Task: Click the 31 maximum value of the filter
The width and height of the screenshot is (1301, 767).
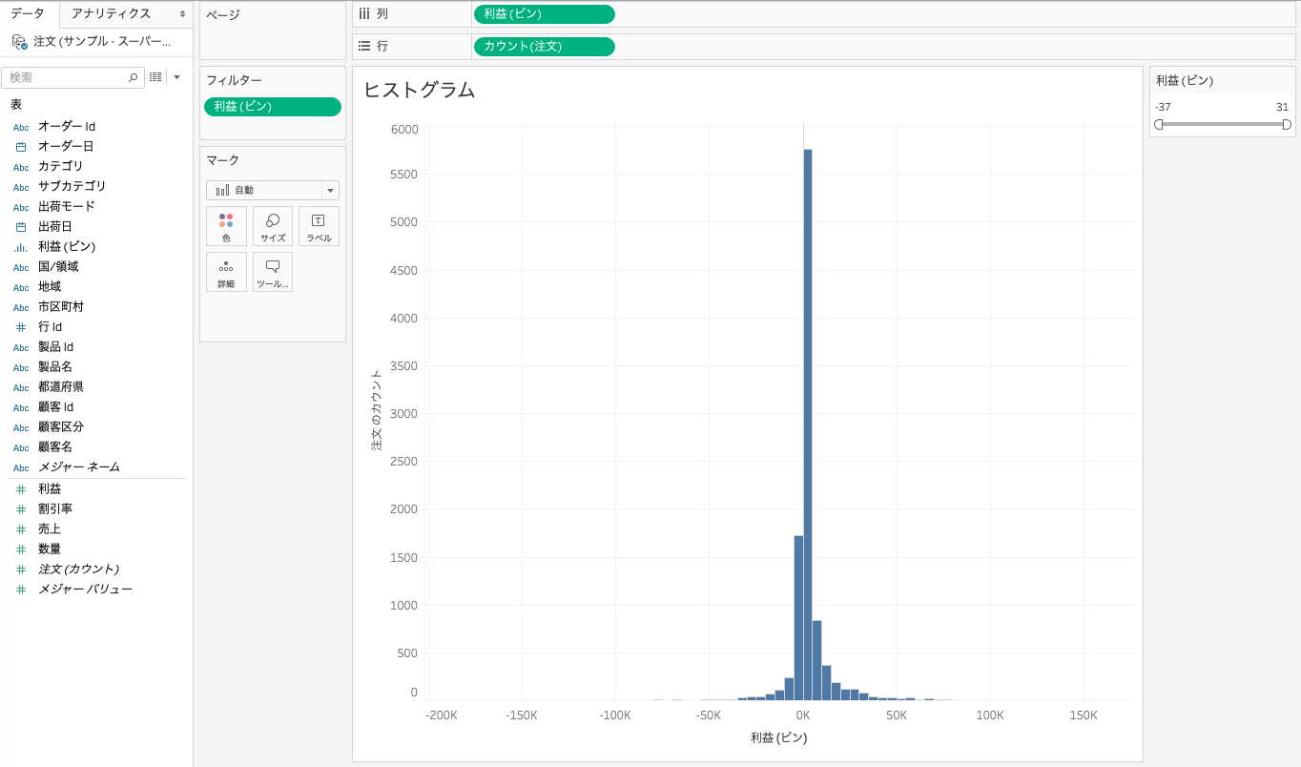Action: pos(1282,107)
